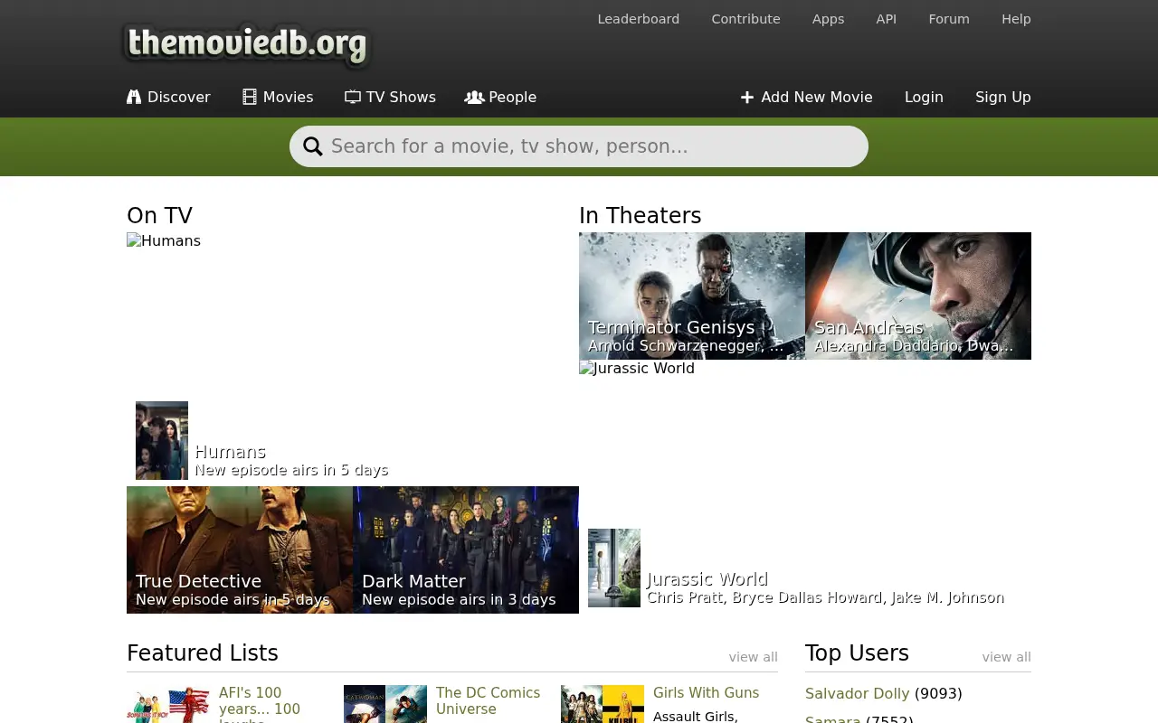Click the AFI list thumbnail image

click(x=168, y=704)
